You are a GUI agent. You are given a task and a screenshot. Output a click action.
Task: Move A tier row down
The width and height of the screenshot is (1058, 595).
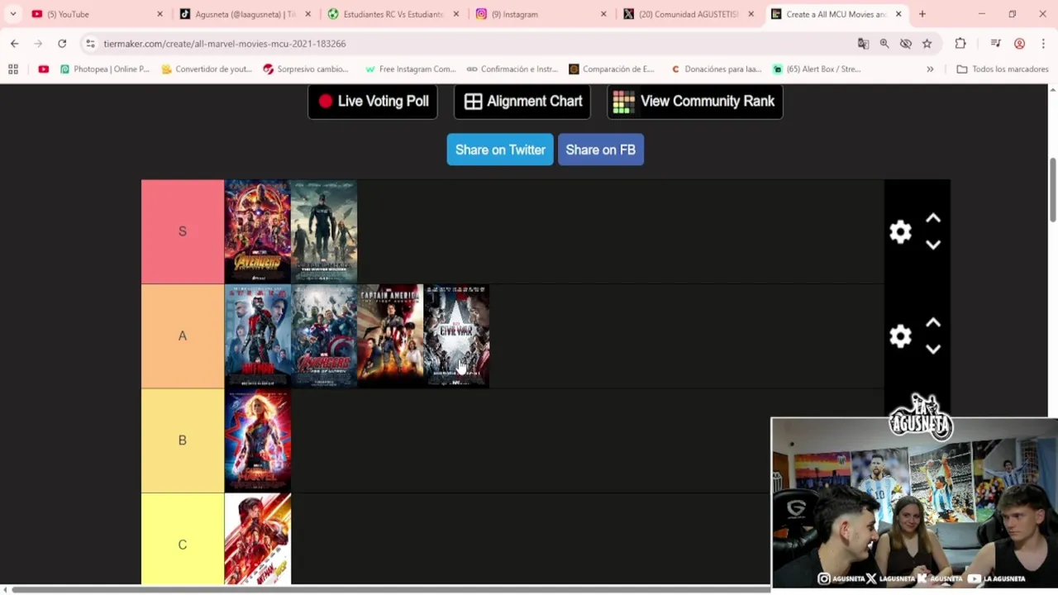933,349
